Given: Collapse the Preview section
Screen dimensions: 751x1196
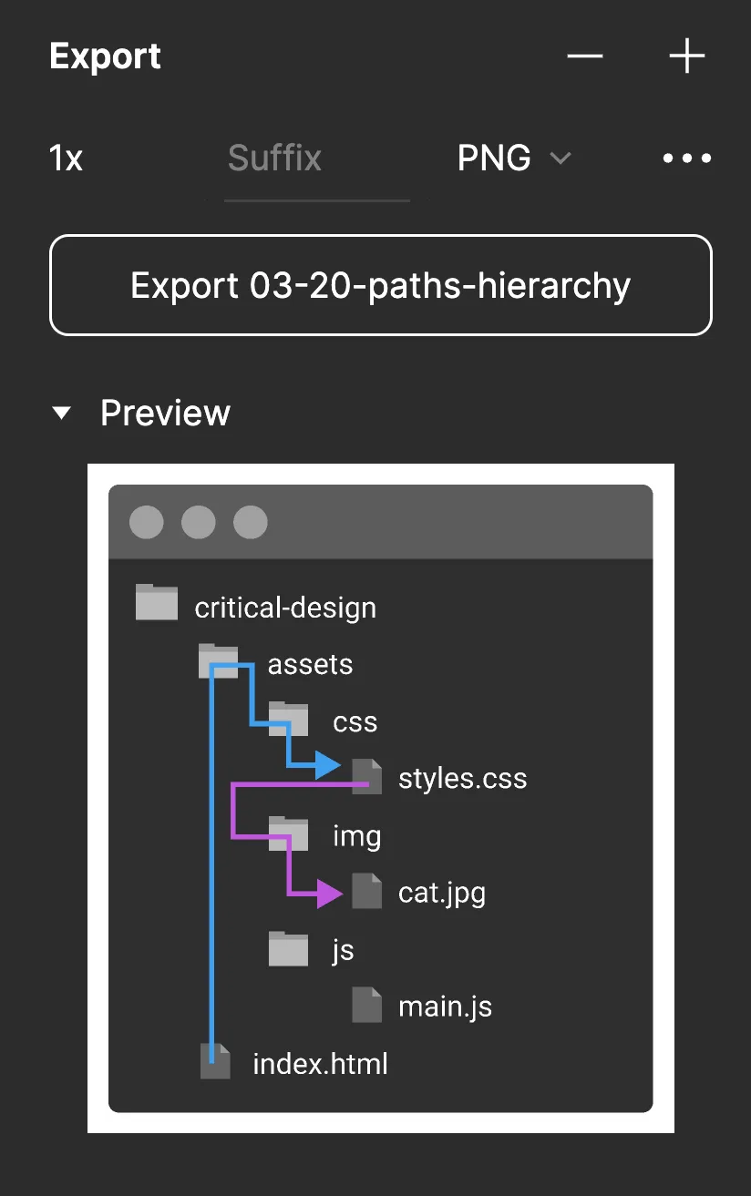Looking at the screenshot, I should [x=61, y=413].
